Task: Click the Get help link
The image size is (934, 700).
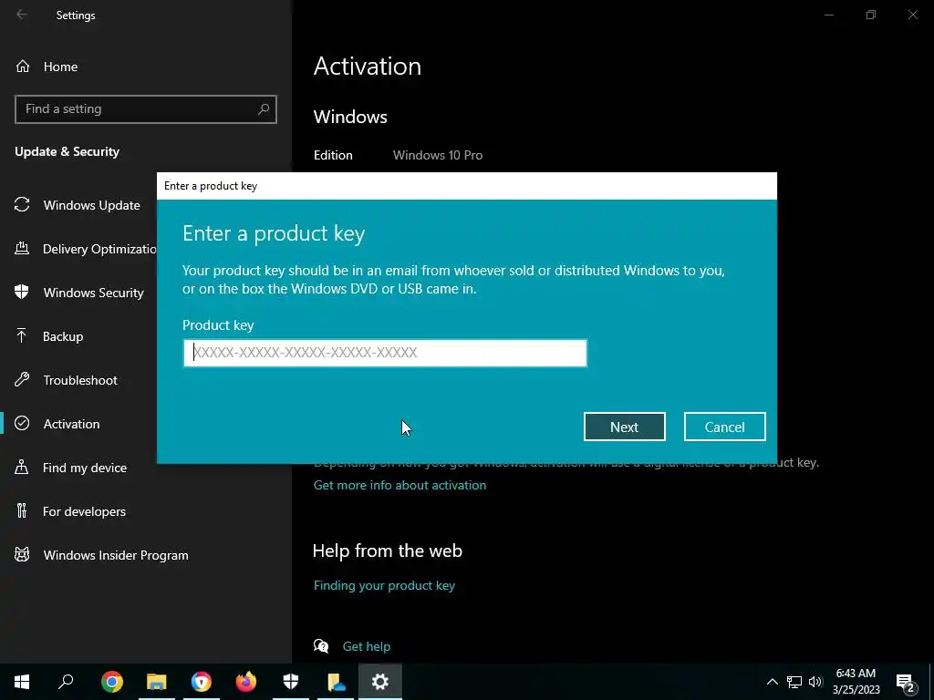Action: [x=367, y=646]
